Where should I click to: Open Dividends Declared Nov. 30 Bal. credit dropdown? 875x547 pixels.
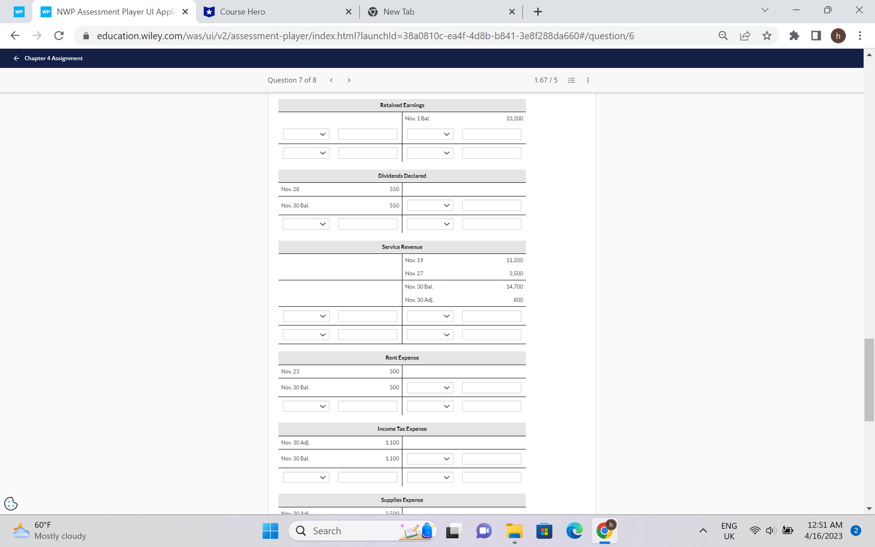tap(430, 206)
